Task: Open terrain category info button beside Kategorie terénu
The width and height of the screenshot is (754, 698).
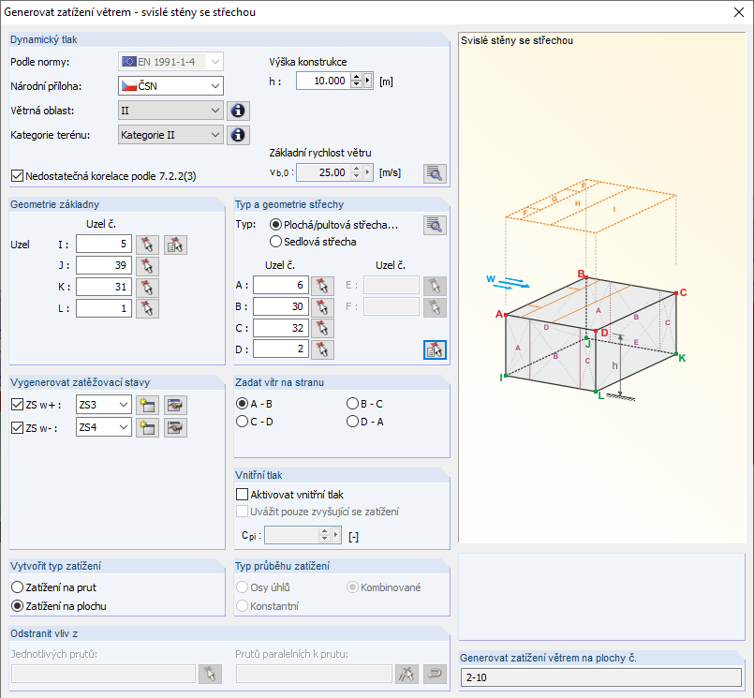Action: coord(238,135)
